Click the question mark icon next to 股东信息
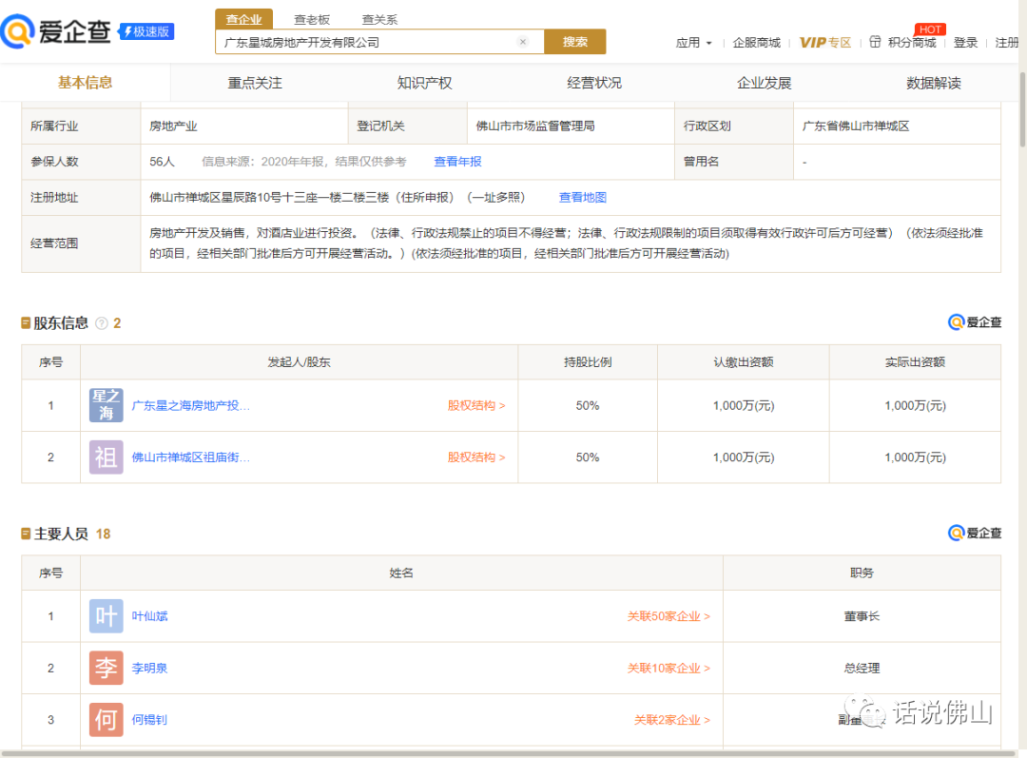This screenshot has height=758, width=1027. pyautogui.click(x=102, y=323)
